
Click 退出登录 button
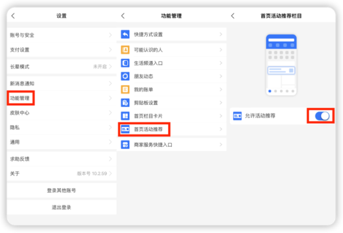click(x=61, y=207)
